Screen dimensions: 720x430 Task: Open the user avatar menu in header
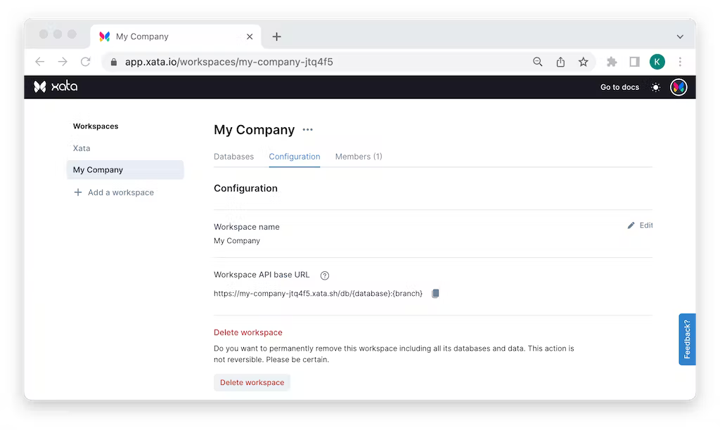(x=679, y=87)
